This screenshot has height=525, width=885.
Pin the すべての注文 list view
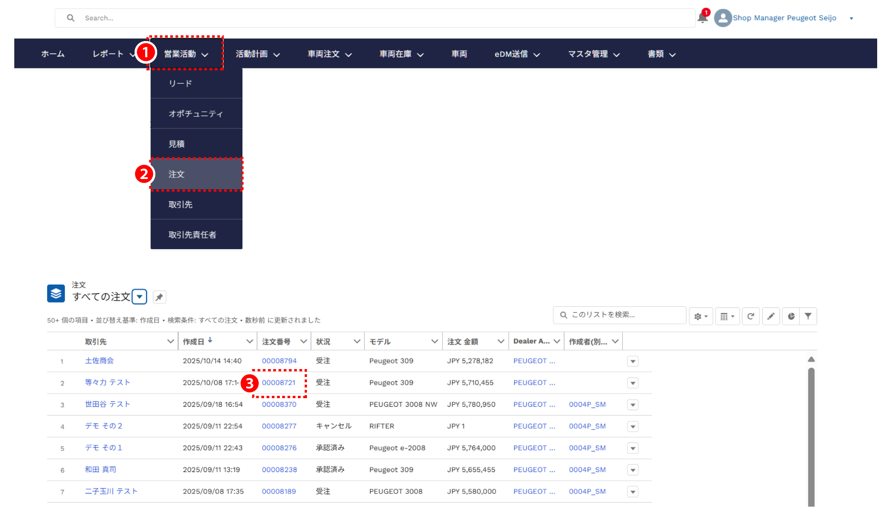pos(159,297)
